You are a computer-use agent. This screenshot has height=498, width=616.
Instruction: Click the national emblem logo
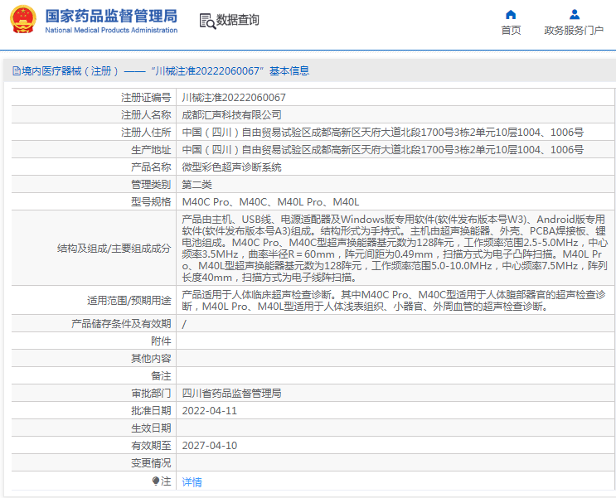[x=22, y=19]
